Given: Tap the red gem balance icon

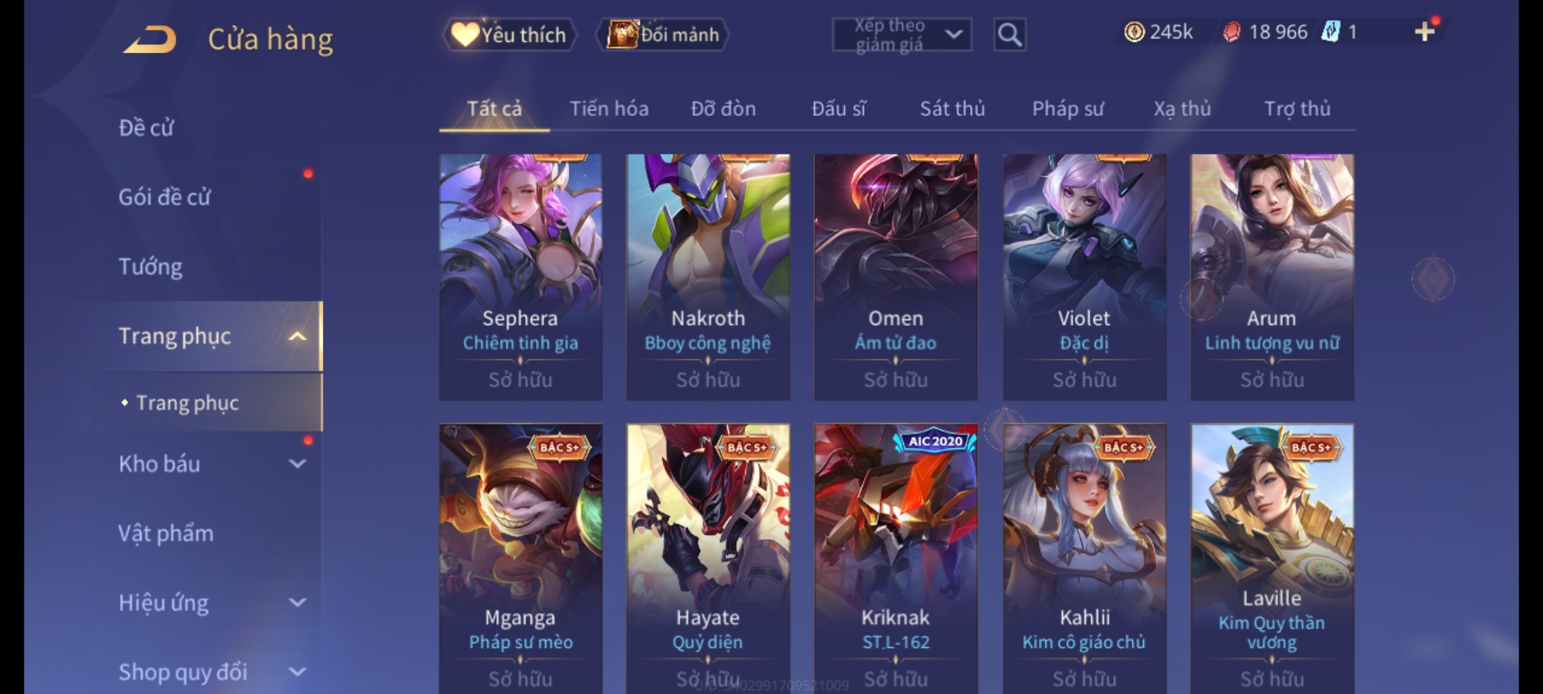Looking at the screenshot, I should (1231, 32).
